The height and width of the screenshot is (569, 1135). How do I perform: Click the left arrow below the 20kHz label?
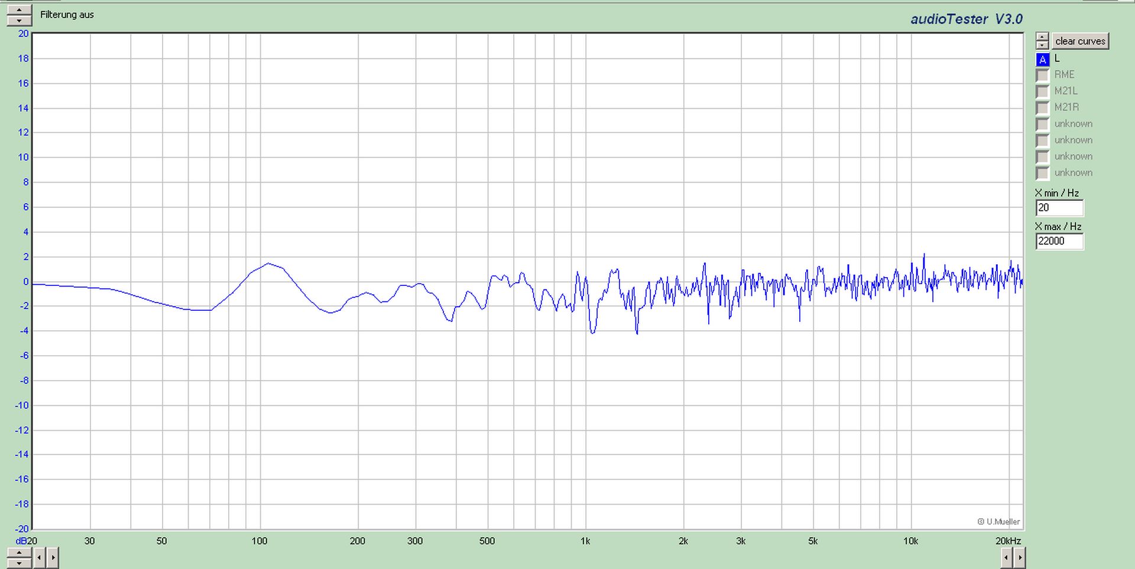coord(1007,557)
